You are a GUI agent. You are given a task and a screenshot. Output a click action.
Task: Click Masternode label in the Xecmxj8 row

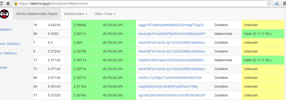coord(223,34)
